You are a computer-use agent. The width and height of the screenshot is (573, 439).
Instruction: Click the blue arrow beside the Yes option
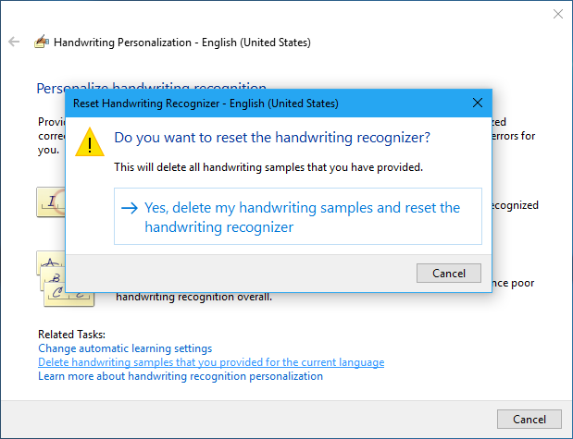130,208
